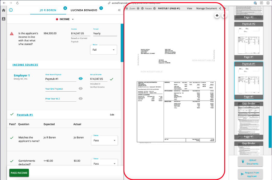Download the displayed paystub
Image resolution: width=272 pixels, height=180 pixels.
coord(224,15)
